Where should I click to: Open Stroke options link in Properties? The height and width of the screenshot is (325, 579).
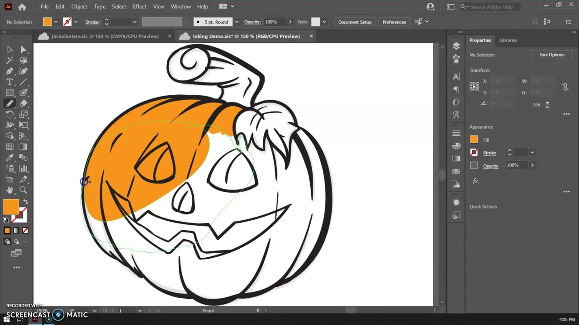[x=489, y=153]
